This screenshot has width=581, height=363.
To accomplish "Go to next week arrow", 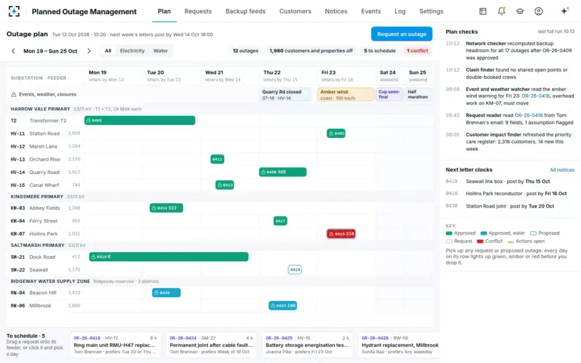I will (89, 51).
